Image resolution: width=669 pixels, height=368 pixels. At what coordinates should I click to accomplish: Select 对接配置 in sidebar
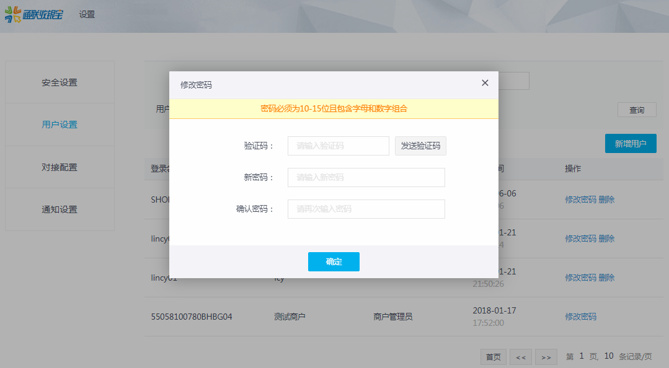point(60,167)
